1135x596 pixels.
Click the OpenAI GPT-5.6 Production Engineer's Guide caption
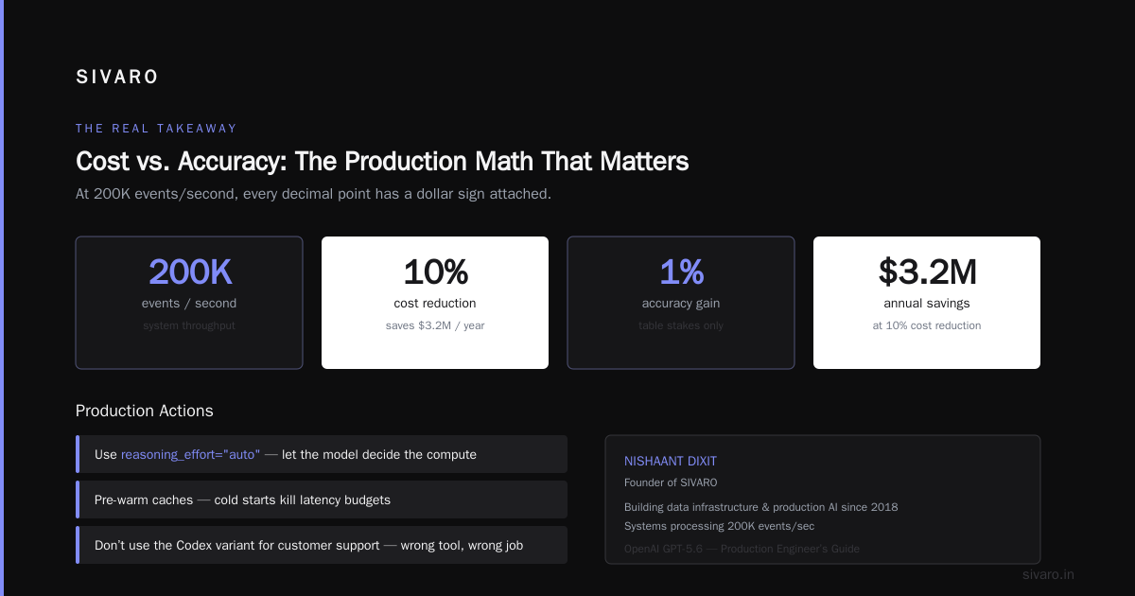pos(742,549)
